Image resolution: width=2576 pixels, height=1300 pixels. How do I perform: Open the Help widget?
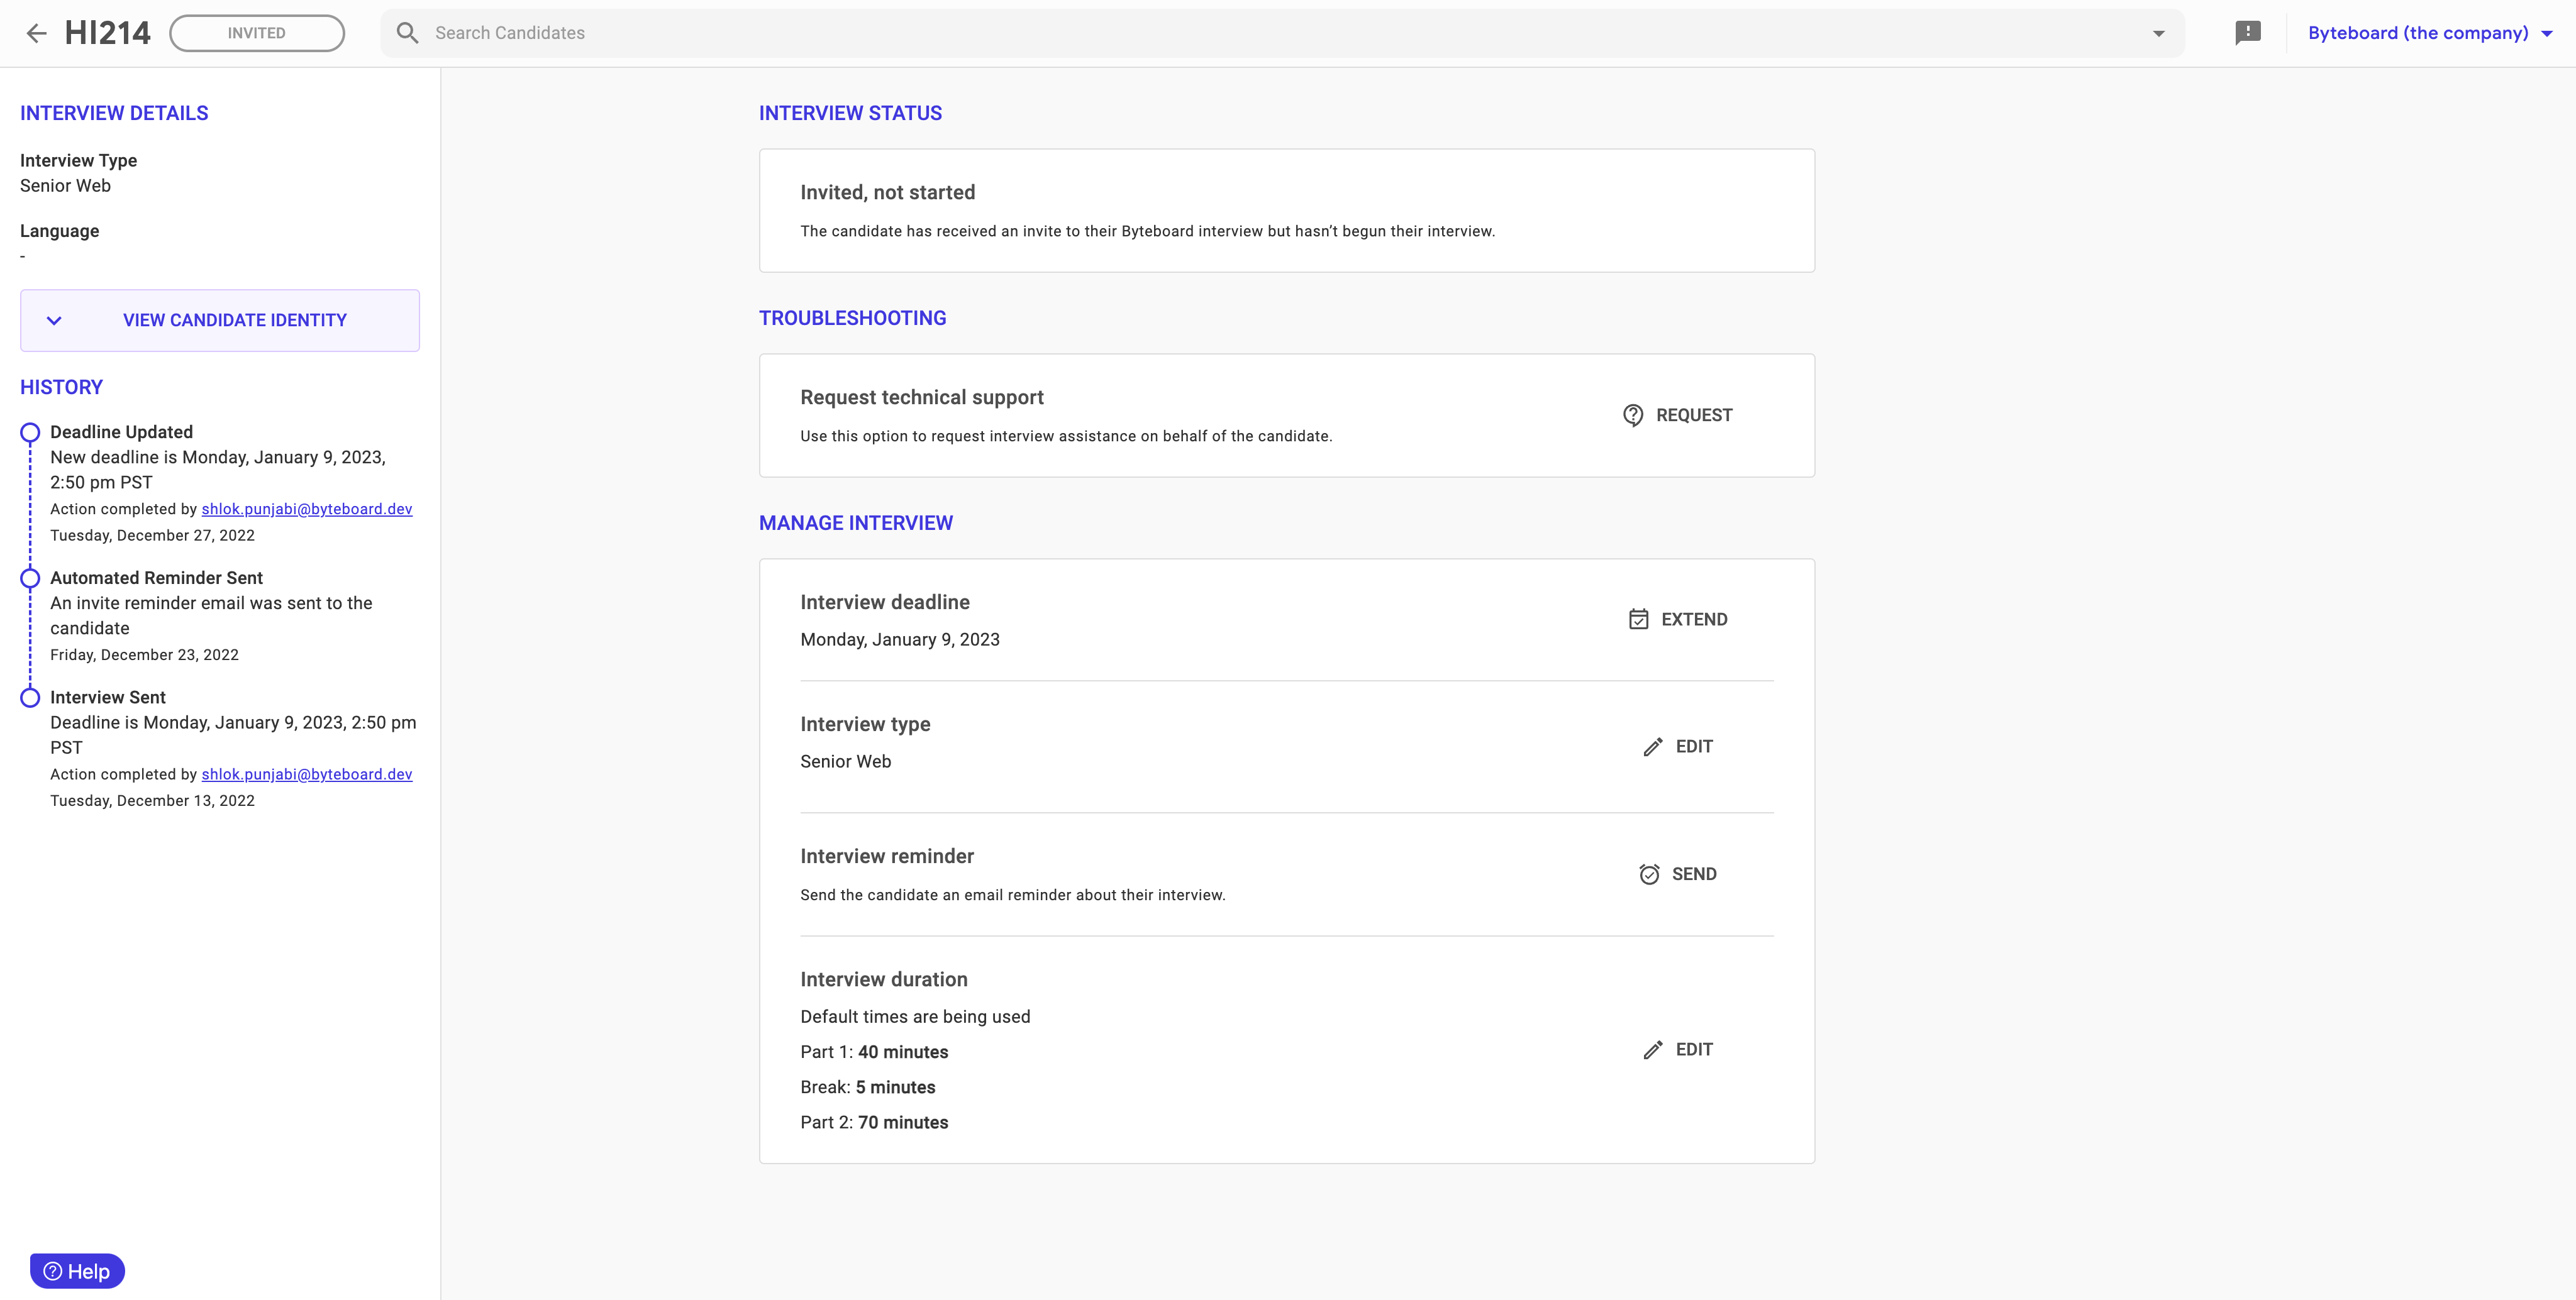(77, 1271)
